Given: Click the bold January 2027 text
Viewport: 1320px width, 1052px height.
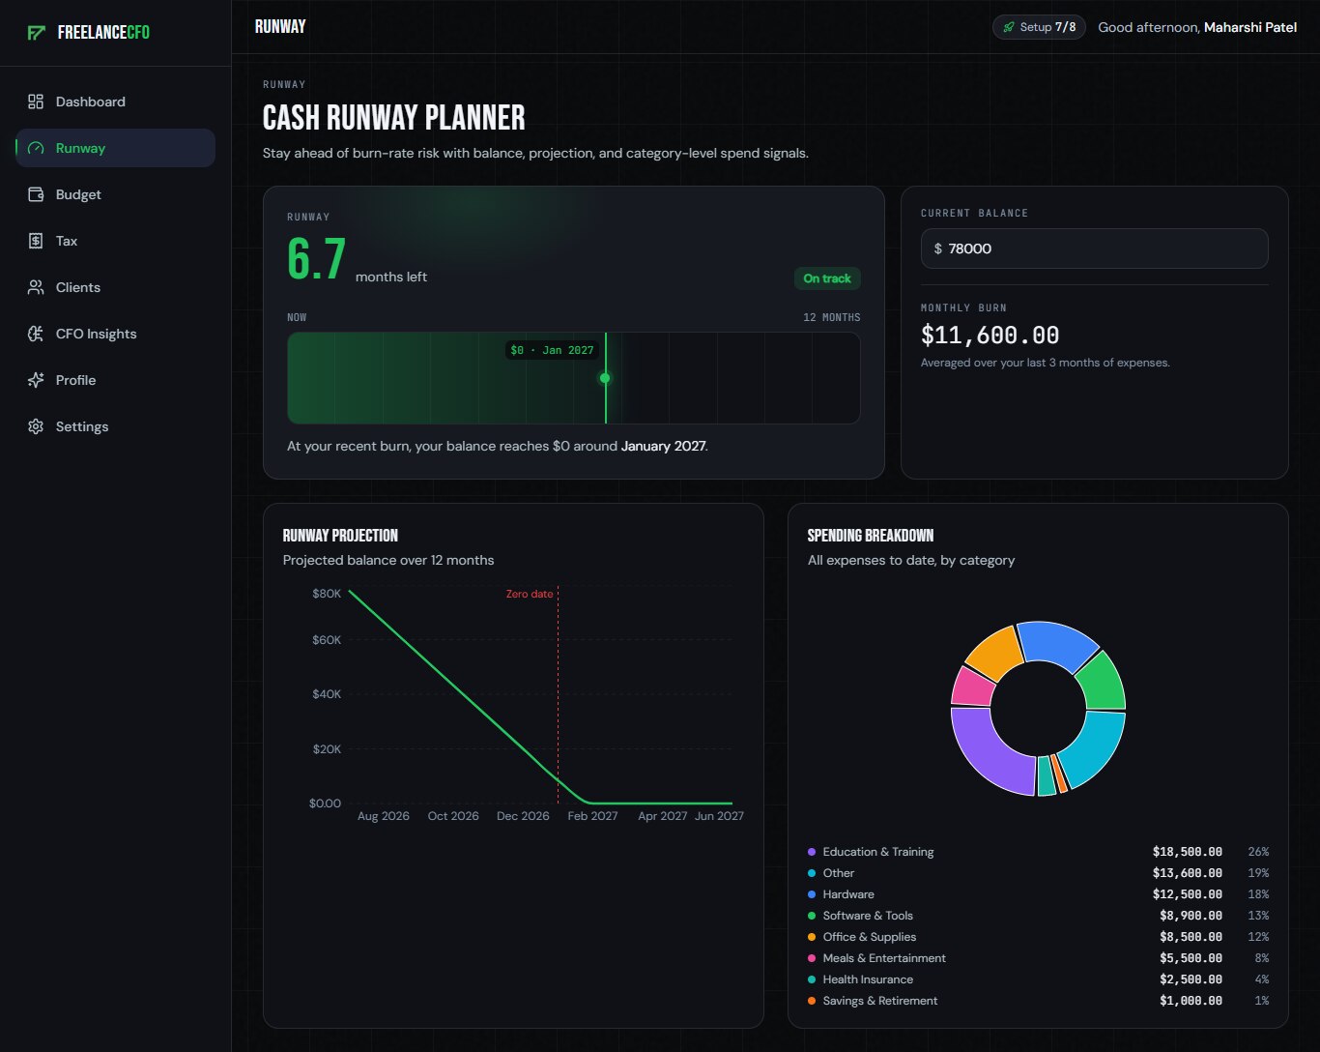Looking at the screenshot, I should (x=663, y=447).
